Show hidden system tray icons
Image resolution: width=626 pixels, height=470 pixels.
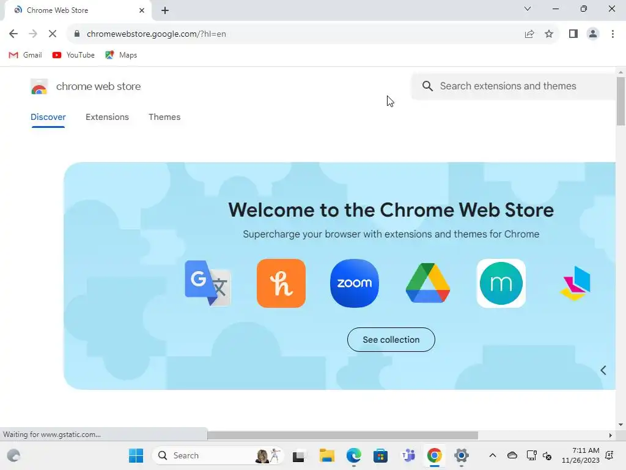click(x=493, y=455)
